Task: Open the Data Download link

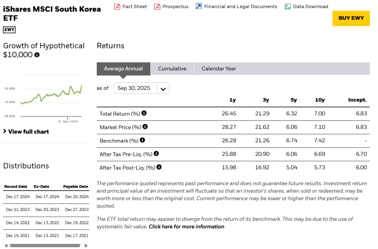Action: (310, 7)
